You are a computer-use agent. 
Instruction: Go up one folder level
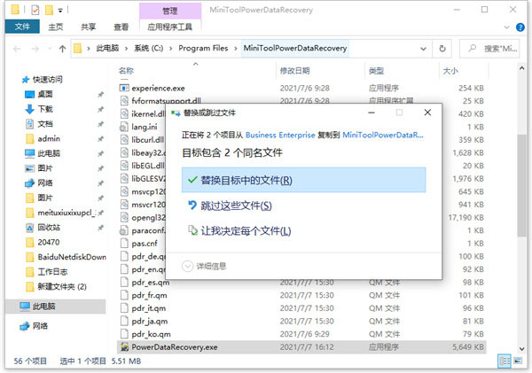point(62,49)
